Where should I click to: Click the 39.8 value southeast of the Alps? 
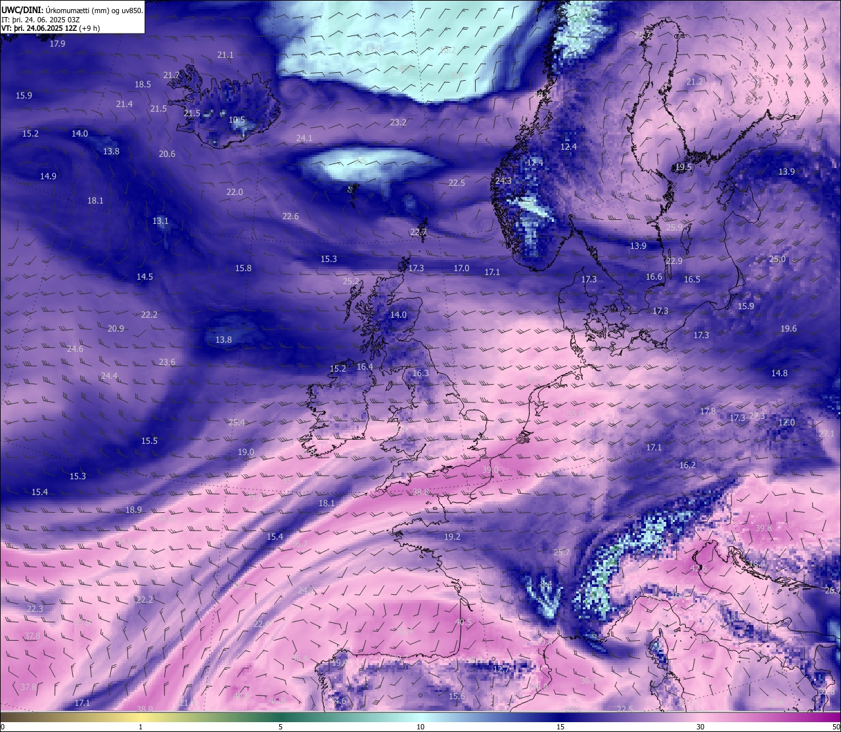[x=763, y=528]
